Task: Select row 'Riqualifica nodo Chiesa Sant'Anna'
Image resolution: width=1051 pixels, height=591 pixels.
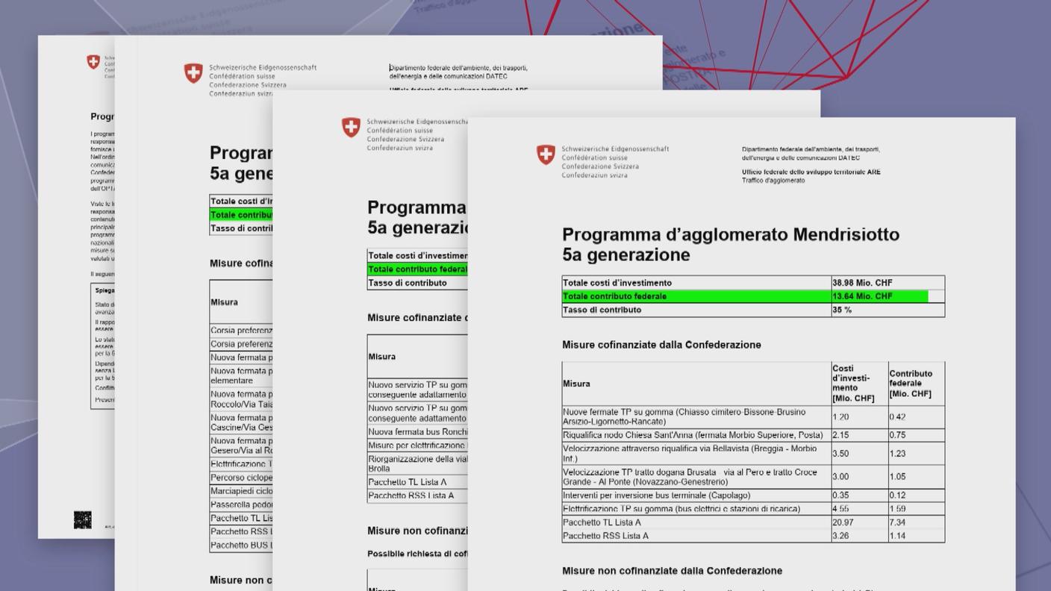Action: (x=753, y=435)
